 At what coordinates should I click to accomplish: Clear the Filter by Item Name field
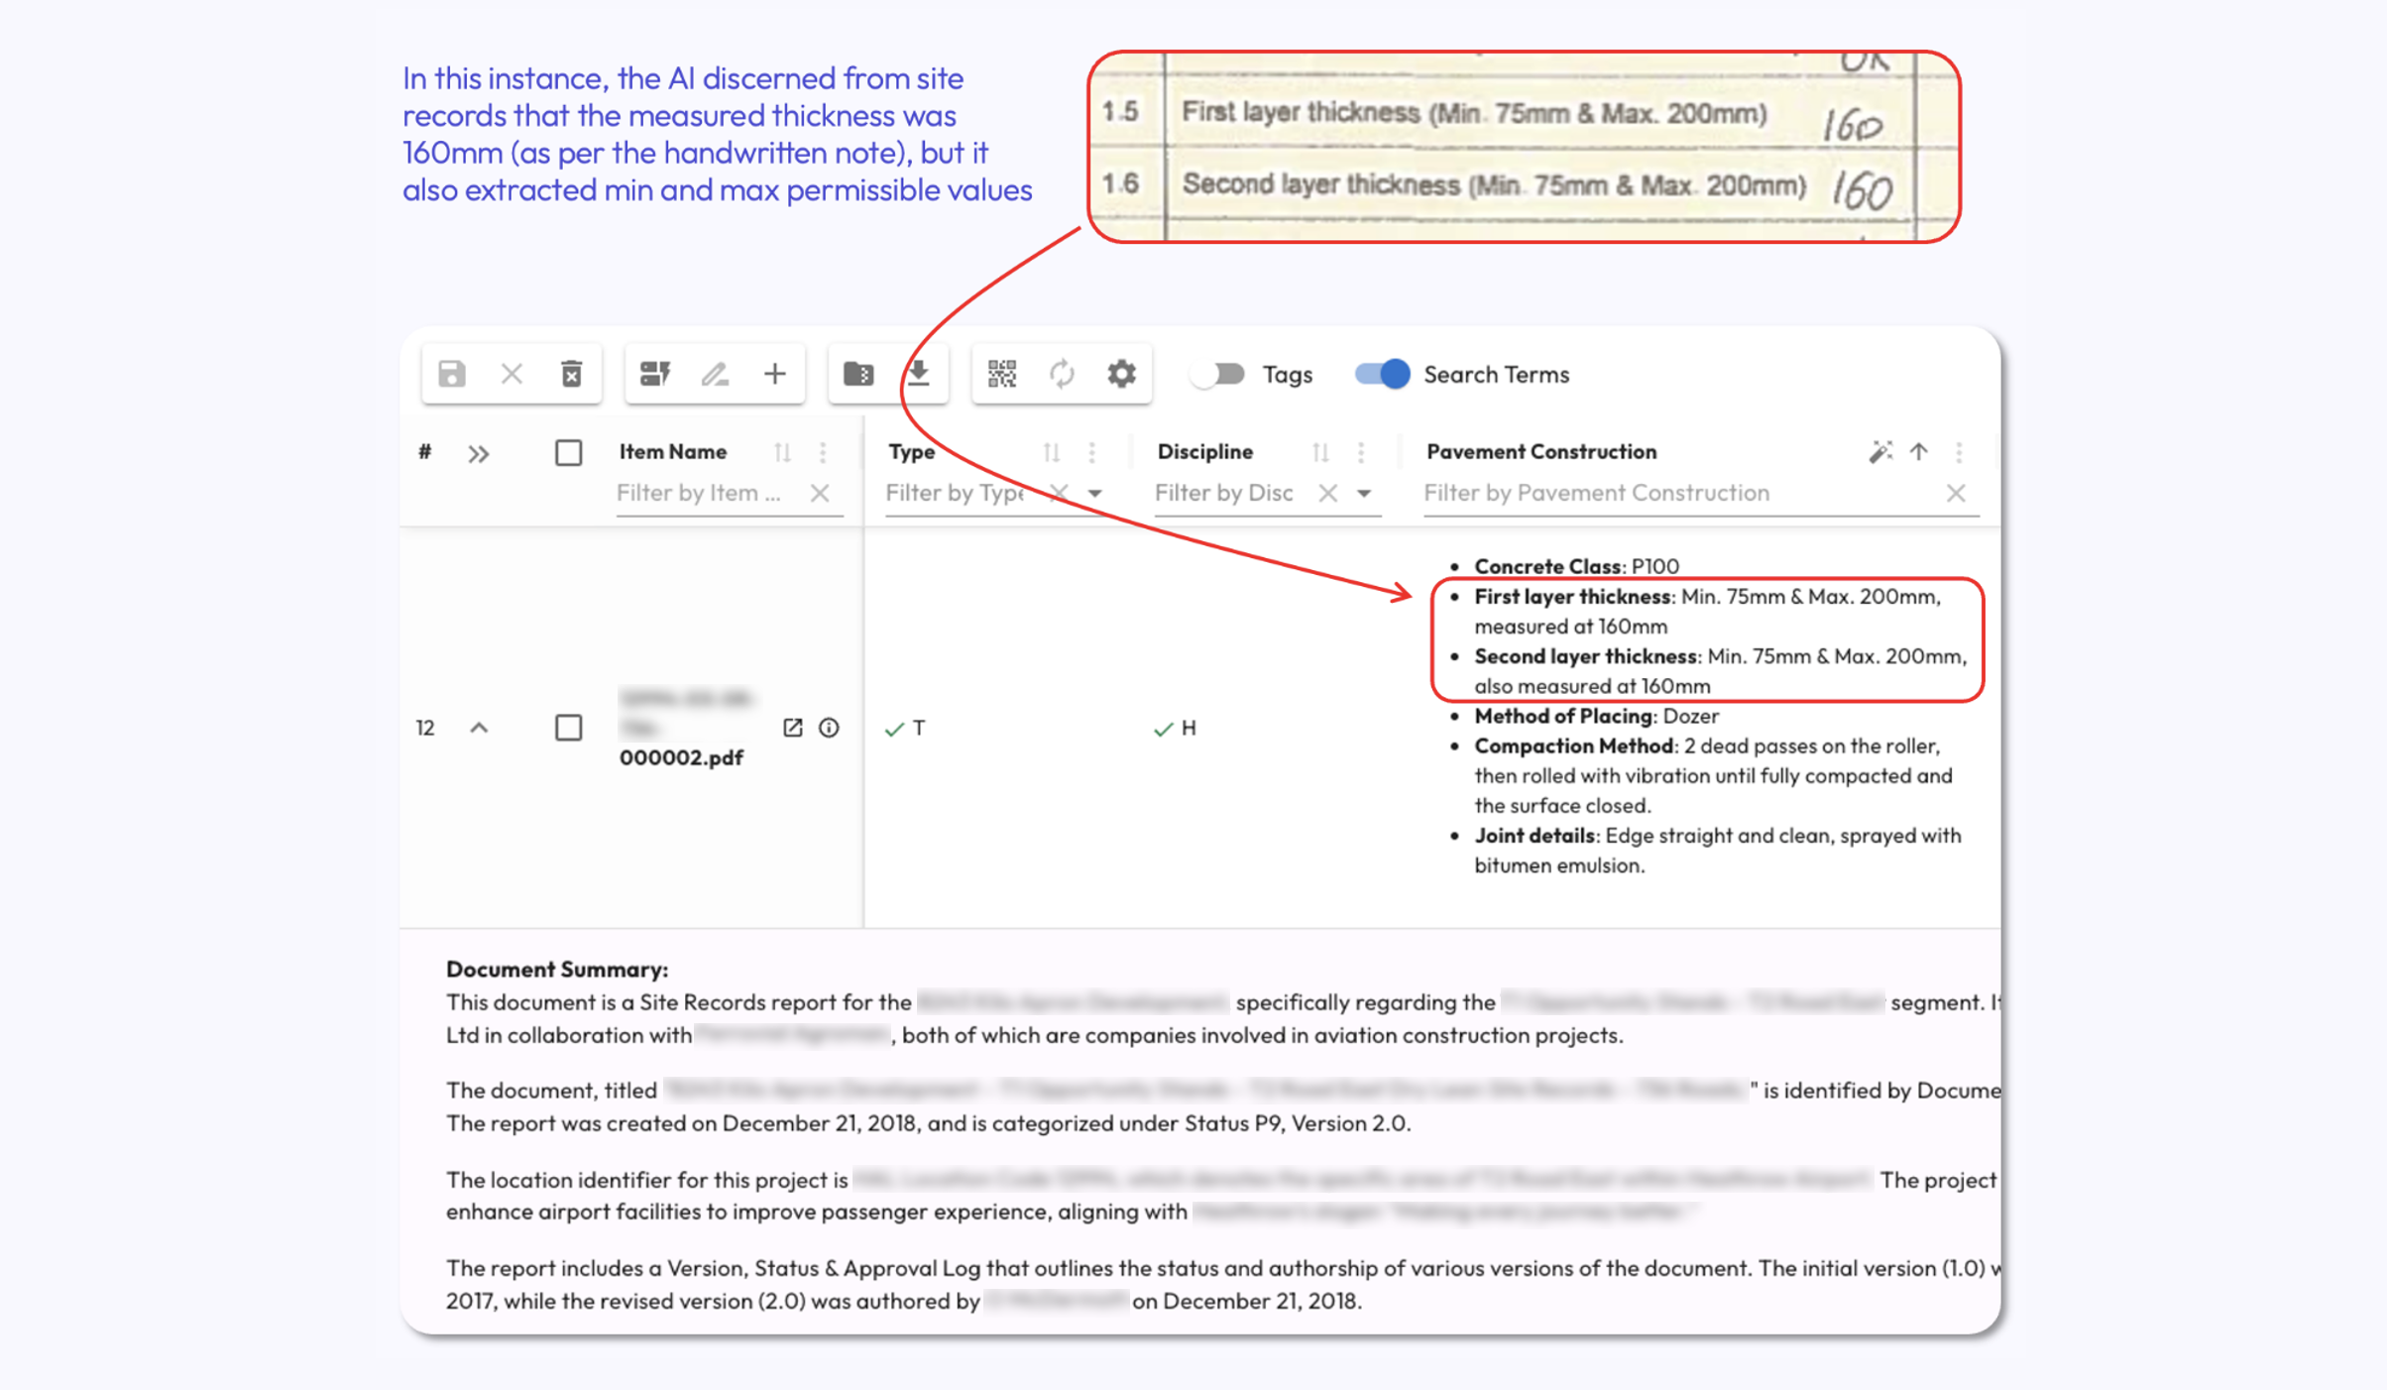pos(819,493)
